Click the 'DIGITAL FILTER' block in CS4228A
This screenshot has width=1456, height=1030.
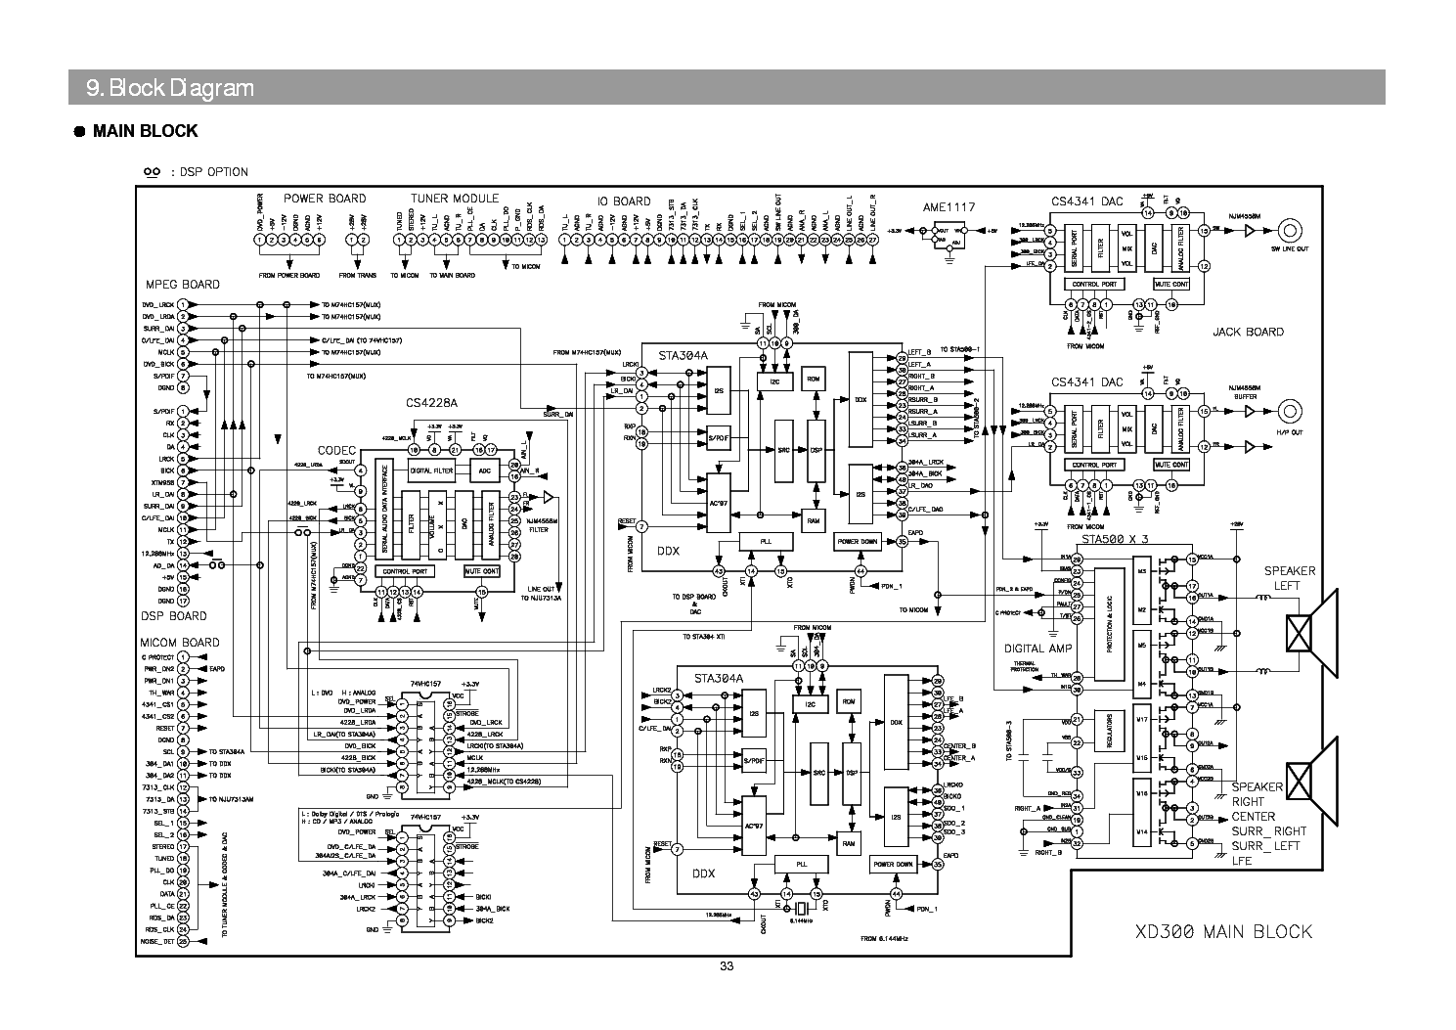(x=433, y=470)
